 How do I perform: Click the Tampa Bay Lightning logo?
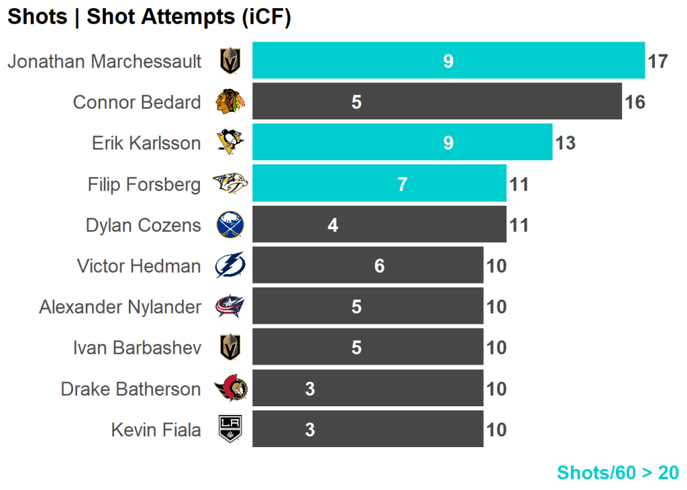(230, 266)
